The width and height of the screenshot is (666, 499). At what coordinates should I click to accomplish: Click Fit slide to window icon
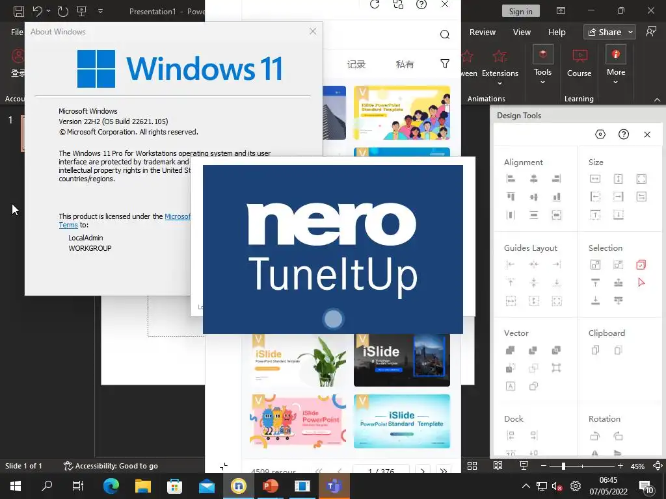coord(658,466)
